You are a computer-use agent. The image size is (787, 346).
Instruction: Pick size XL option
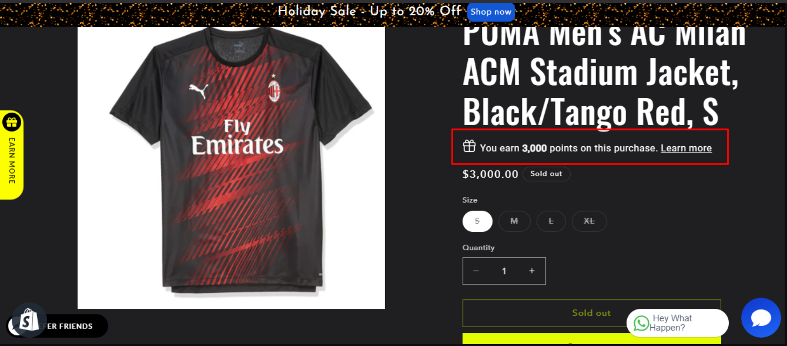pos(589,221)
